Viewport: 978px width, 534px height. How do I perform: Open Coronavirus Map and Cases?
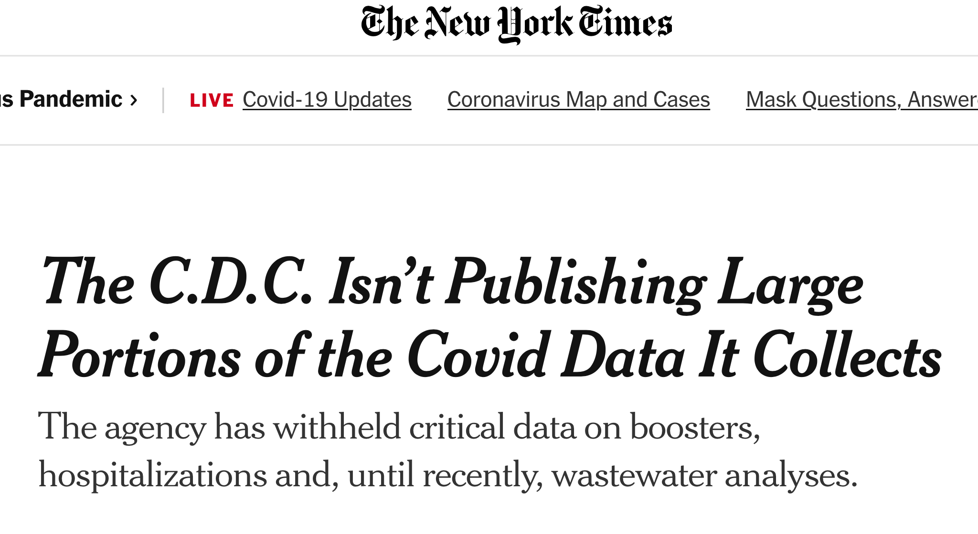579,100
